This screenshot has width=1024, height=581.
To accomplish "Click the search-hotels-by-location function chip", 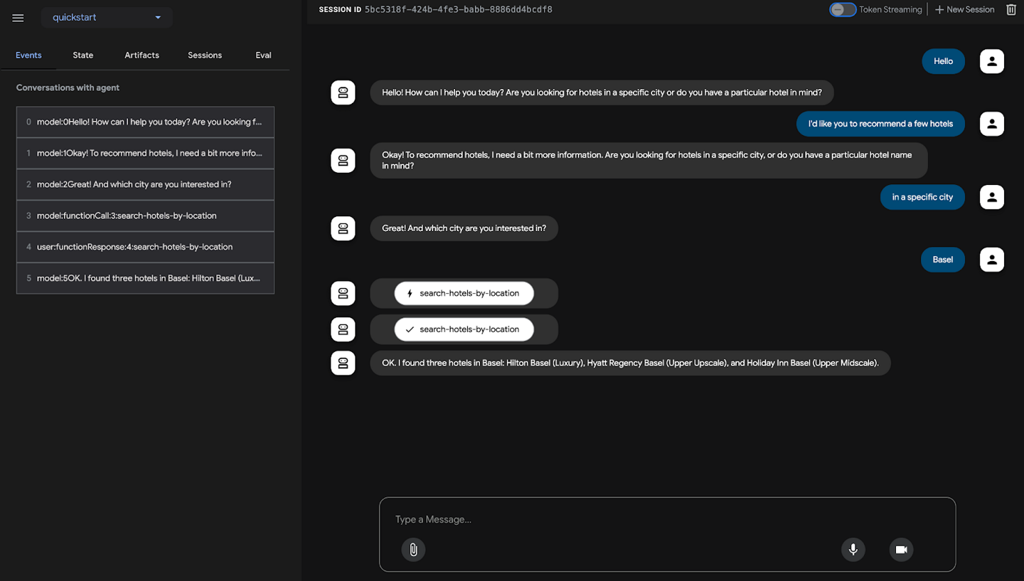I will 464,293.
